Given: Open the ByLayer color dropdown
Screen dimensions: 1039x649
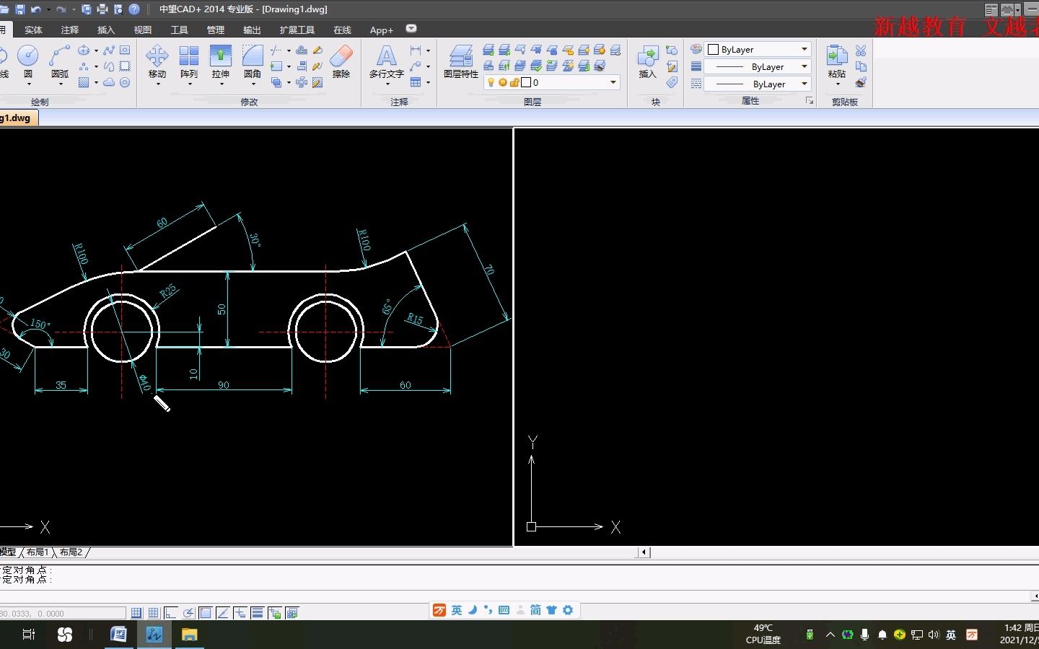Looking at the screenshot, I should [x=804, y=49].
